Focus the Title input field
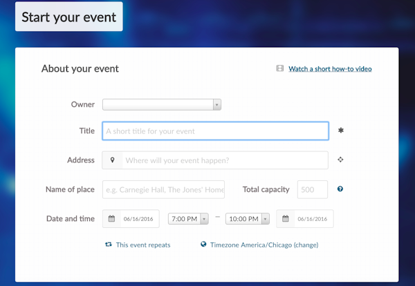The image size is (415, 286). click(215, 131)
